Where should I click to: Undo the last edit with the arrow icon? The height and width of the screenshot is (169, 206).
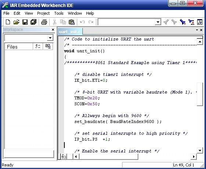click(82, 22)
